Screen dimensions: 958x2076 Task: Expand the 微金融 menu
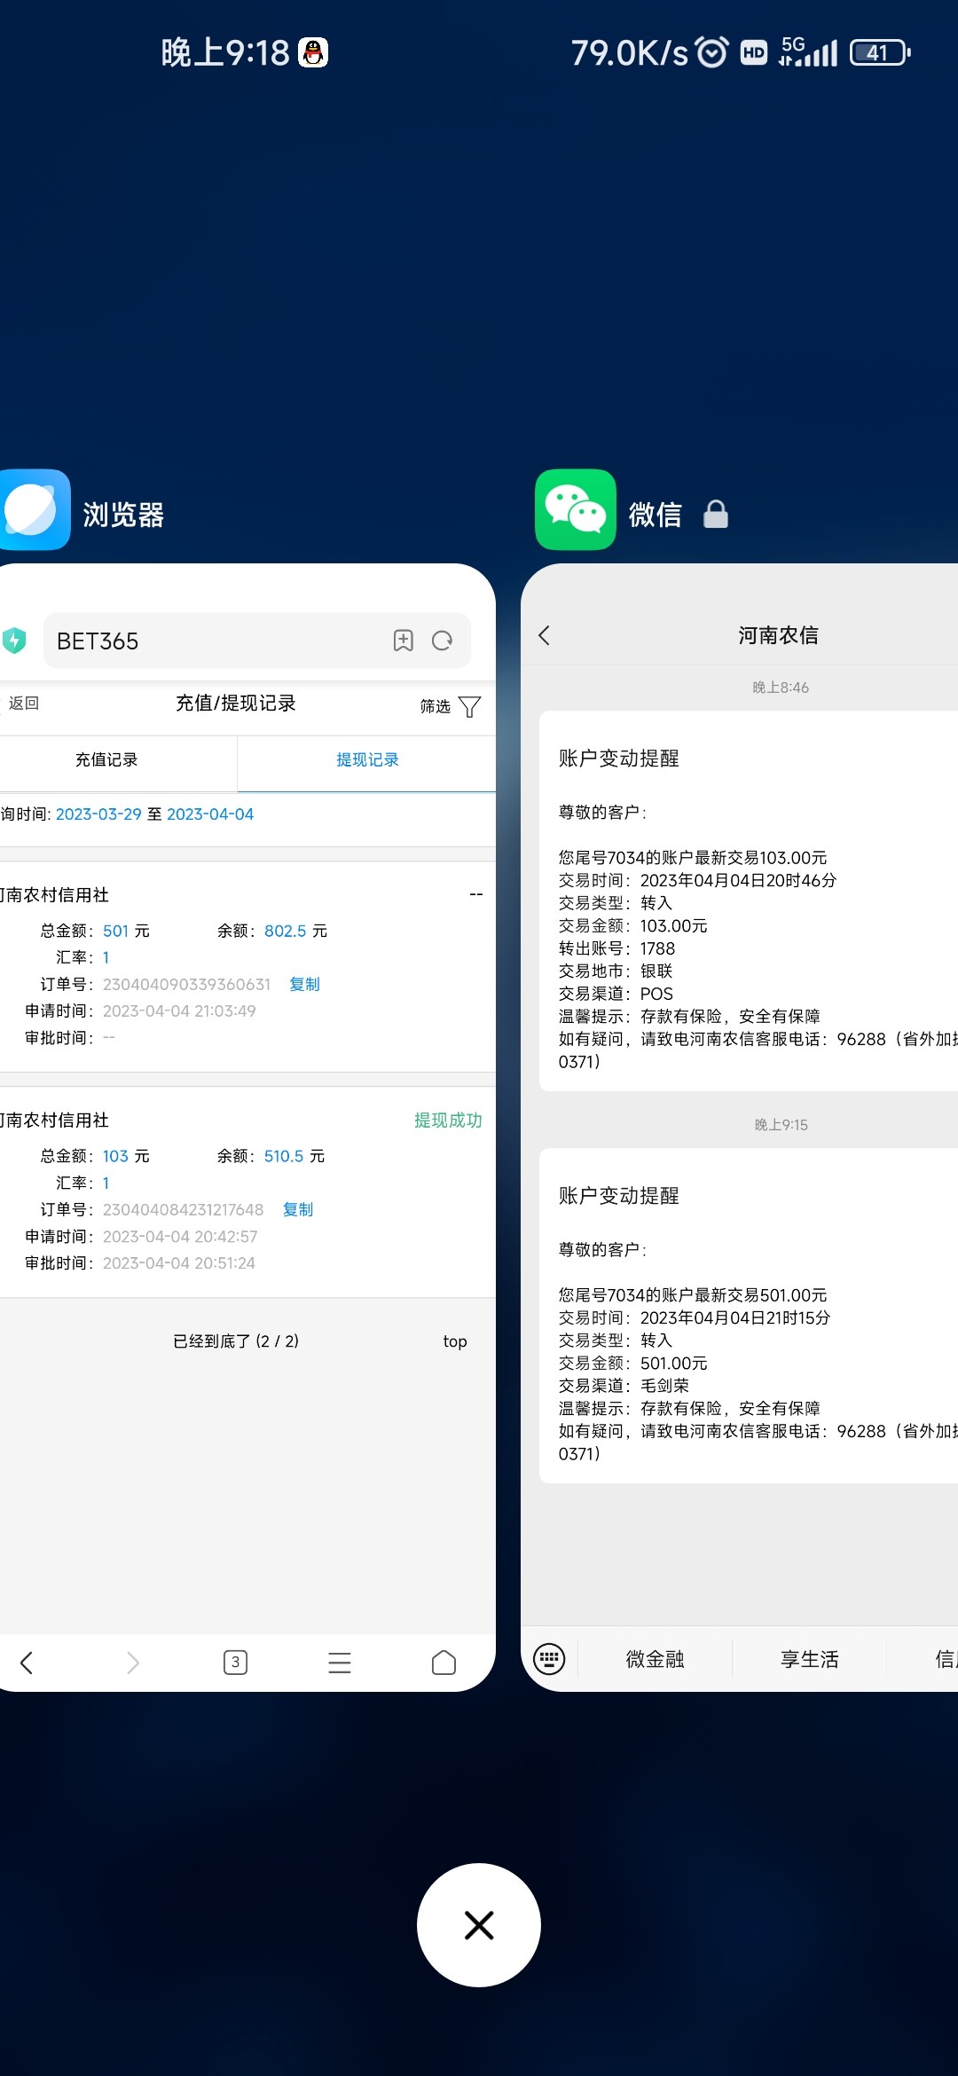[x=655, y=1659]
